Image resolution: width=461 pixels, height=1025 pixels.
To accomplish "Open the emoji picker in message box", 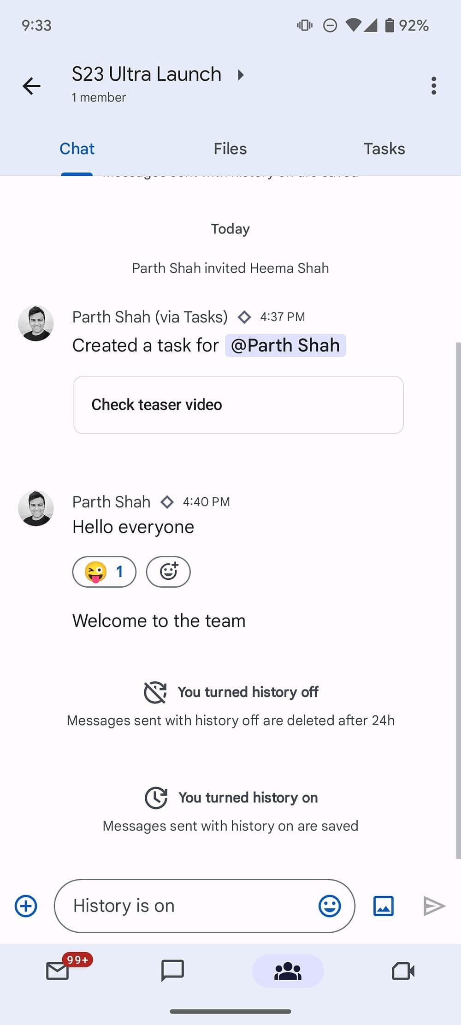I will click(x=330, y=906).
